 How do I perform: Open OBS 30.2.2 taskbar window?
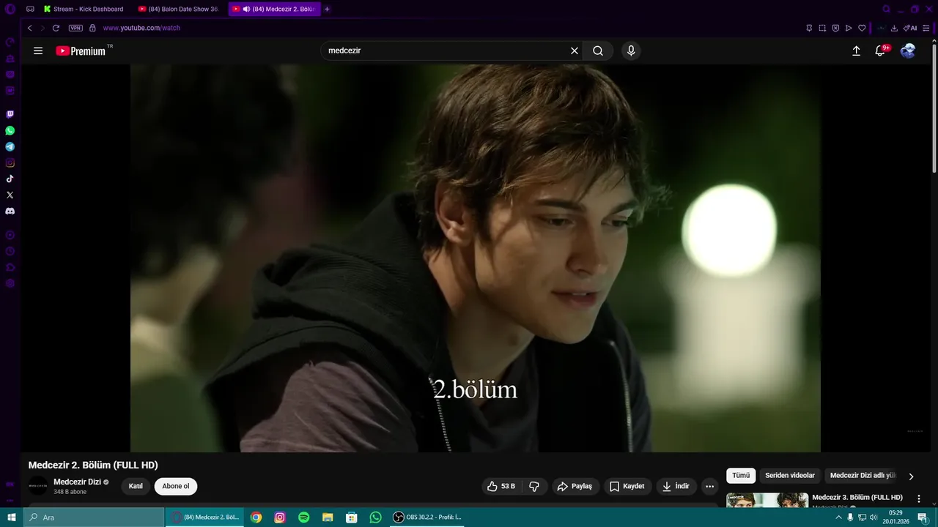pyautogui.click(x=427, y=517)
